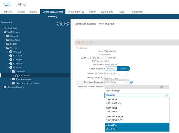Add a switch manager with the plus icon
This screenshot has width=179, height=133.
coord(167,87)
